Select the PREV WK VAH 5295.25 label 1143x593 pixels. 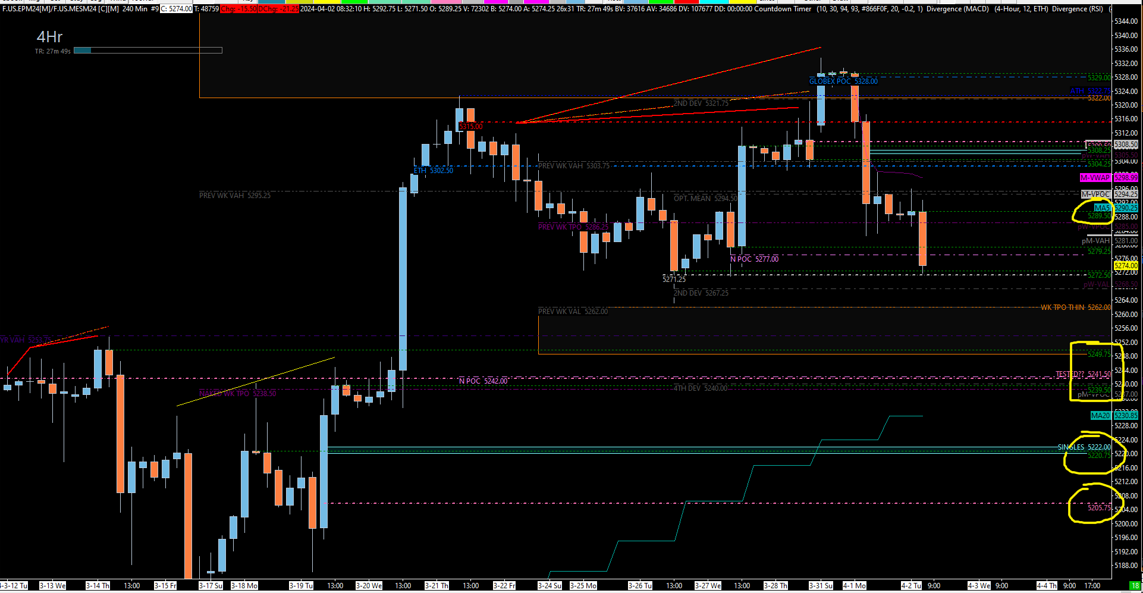[x=234, y=196]
